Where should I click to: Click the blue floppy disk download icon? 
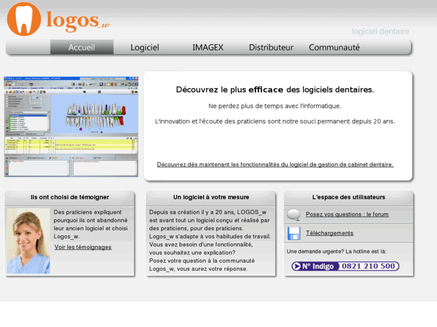click(294, 233)
